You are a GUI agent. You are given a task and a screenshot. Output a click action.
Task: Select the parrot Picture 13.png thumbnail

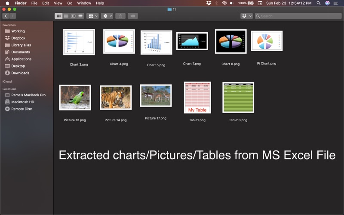pyautogui.click(x=75, y=98)
